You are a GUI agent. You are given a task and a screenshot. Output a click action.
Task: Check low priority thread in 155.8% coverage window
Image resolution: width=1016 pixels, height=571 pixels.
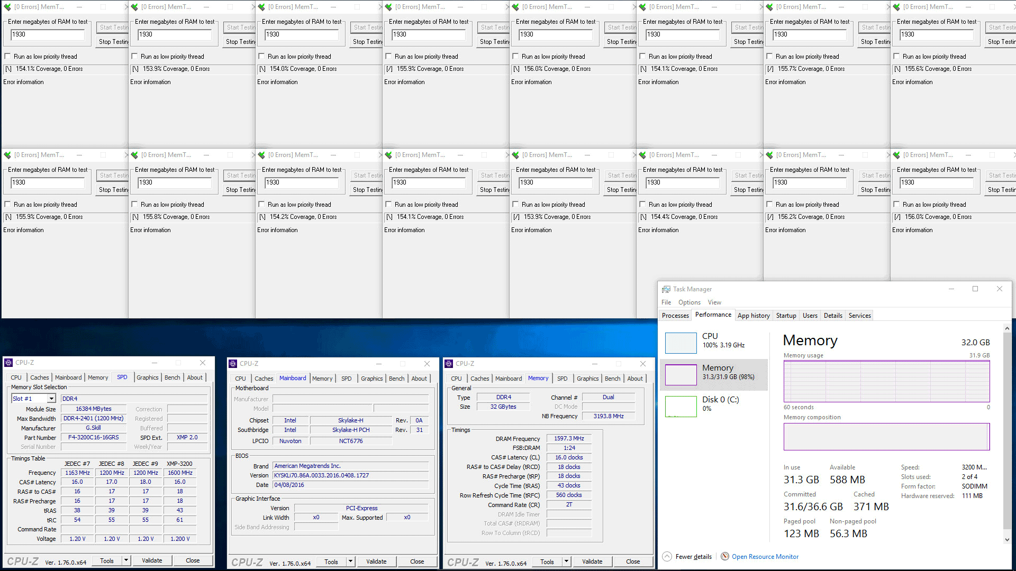pyautogui.click(x=134, y=205)
